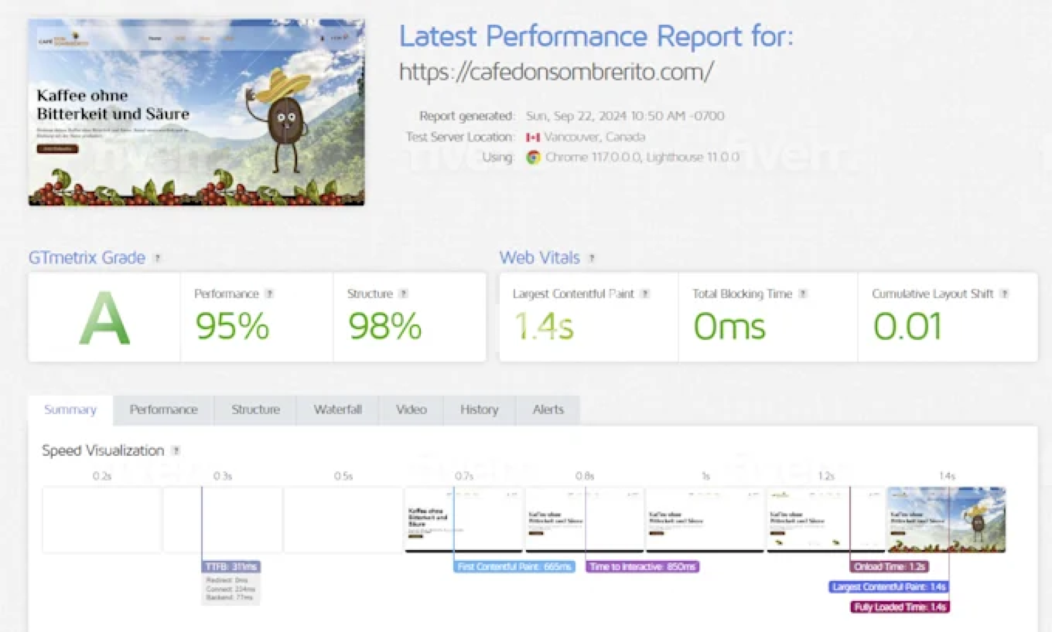Open the Waterfall tab

tap(338, 410)
